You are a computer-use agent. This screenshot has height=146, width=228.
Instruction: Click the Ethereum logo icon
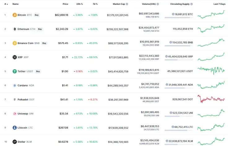[x=15, y=29]
